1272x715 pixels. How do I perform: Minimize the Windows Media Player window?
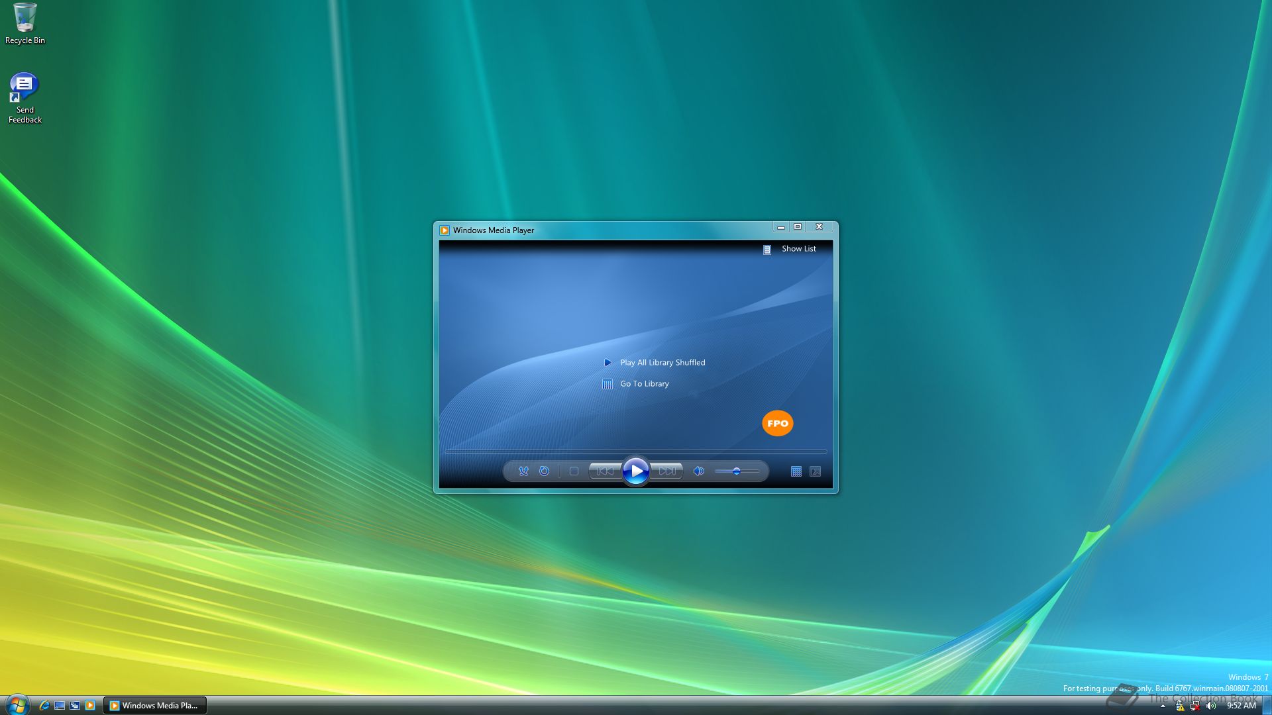coord(781,227)
